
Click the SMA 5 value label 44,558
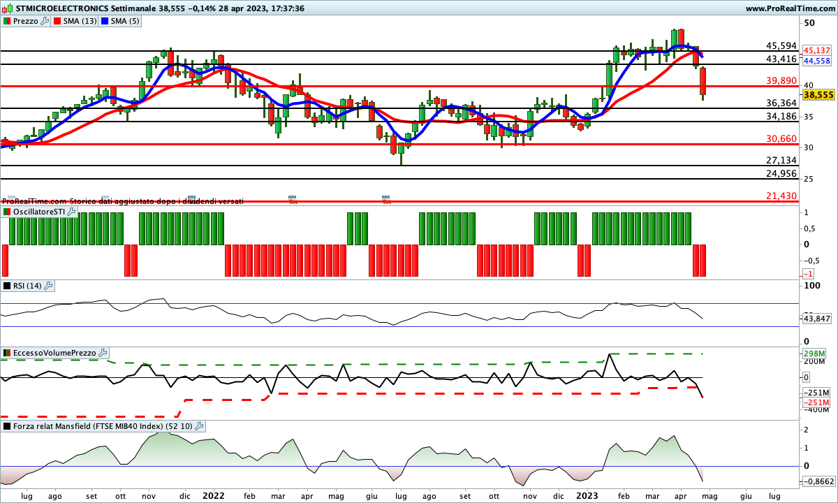(x=817, y=61)
